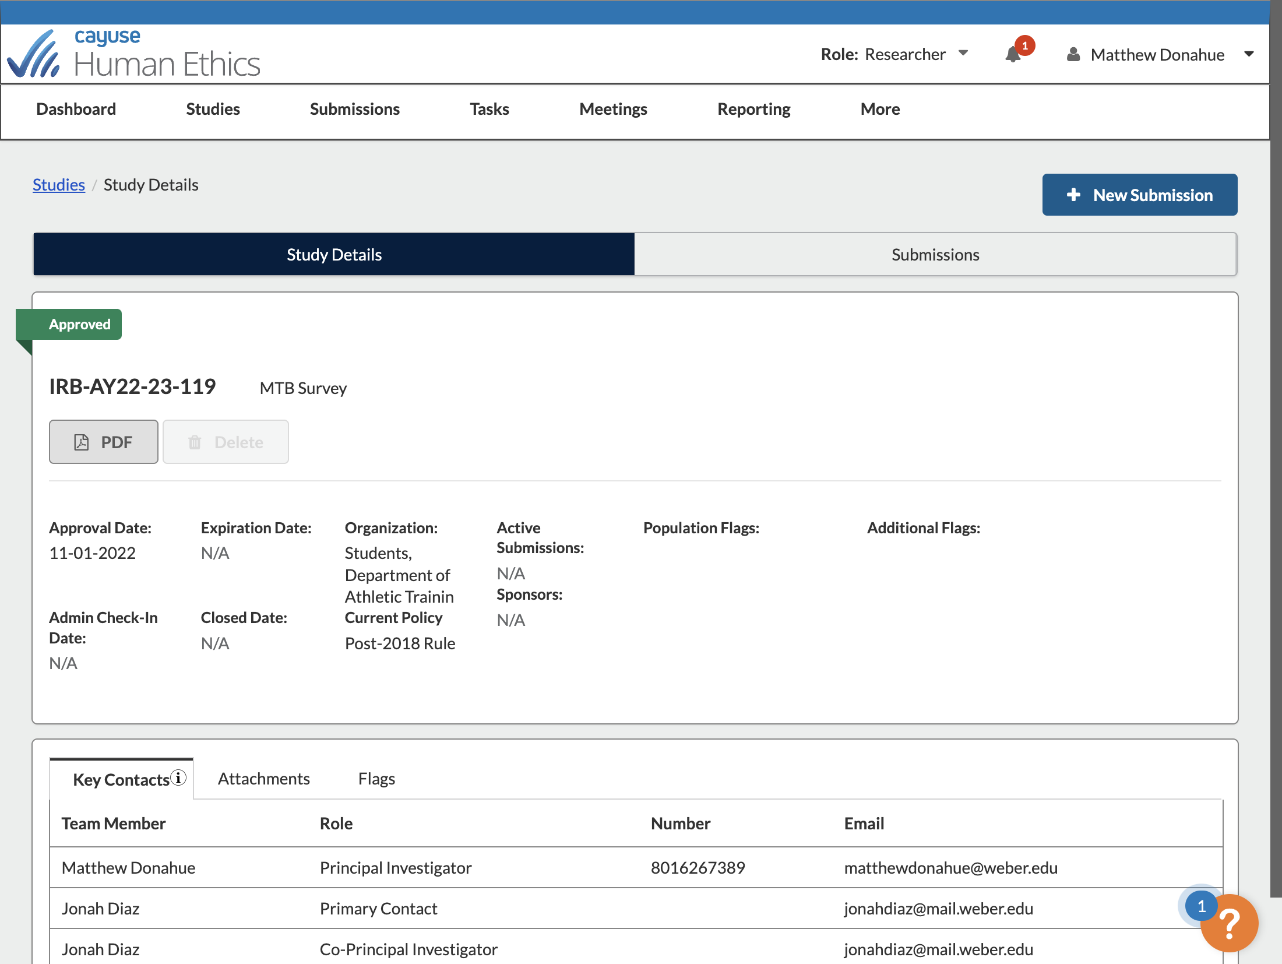The width and height of the screenshot is (1282, 964).
Task: Open Submissions in the top navigation
Action: [x=354, y=109]
